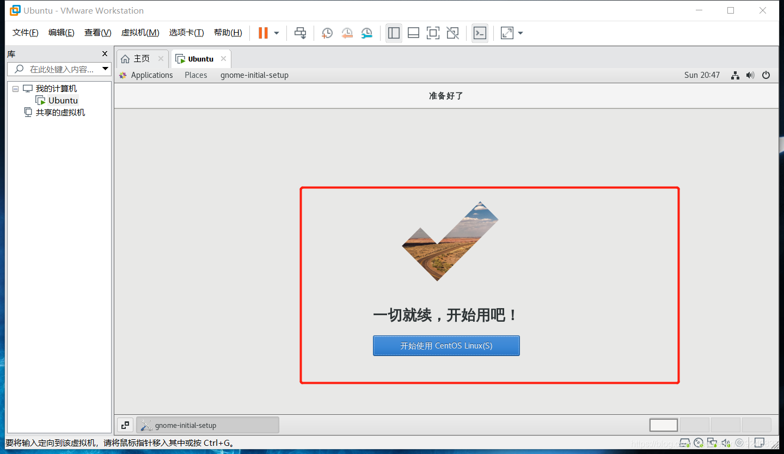
Task: Click 开始使用 CentOS Linux(S) button
Action: coord(446,346)
